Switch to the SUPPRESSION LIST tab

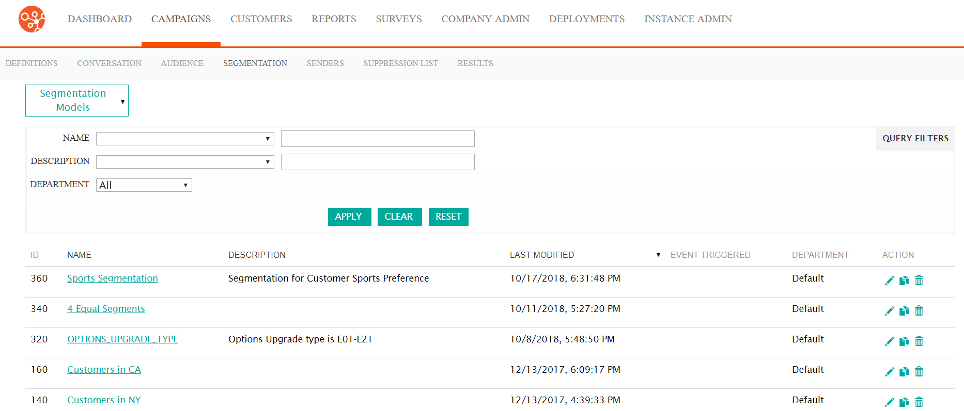pyautogui.click(x=400, y=63)
